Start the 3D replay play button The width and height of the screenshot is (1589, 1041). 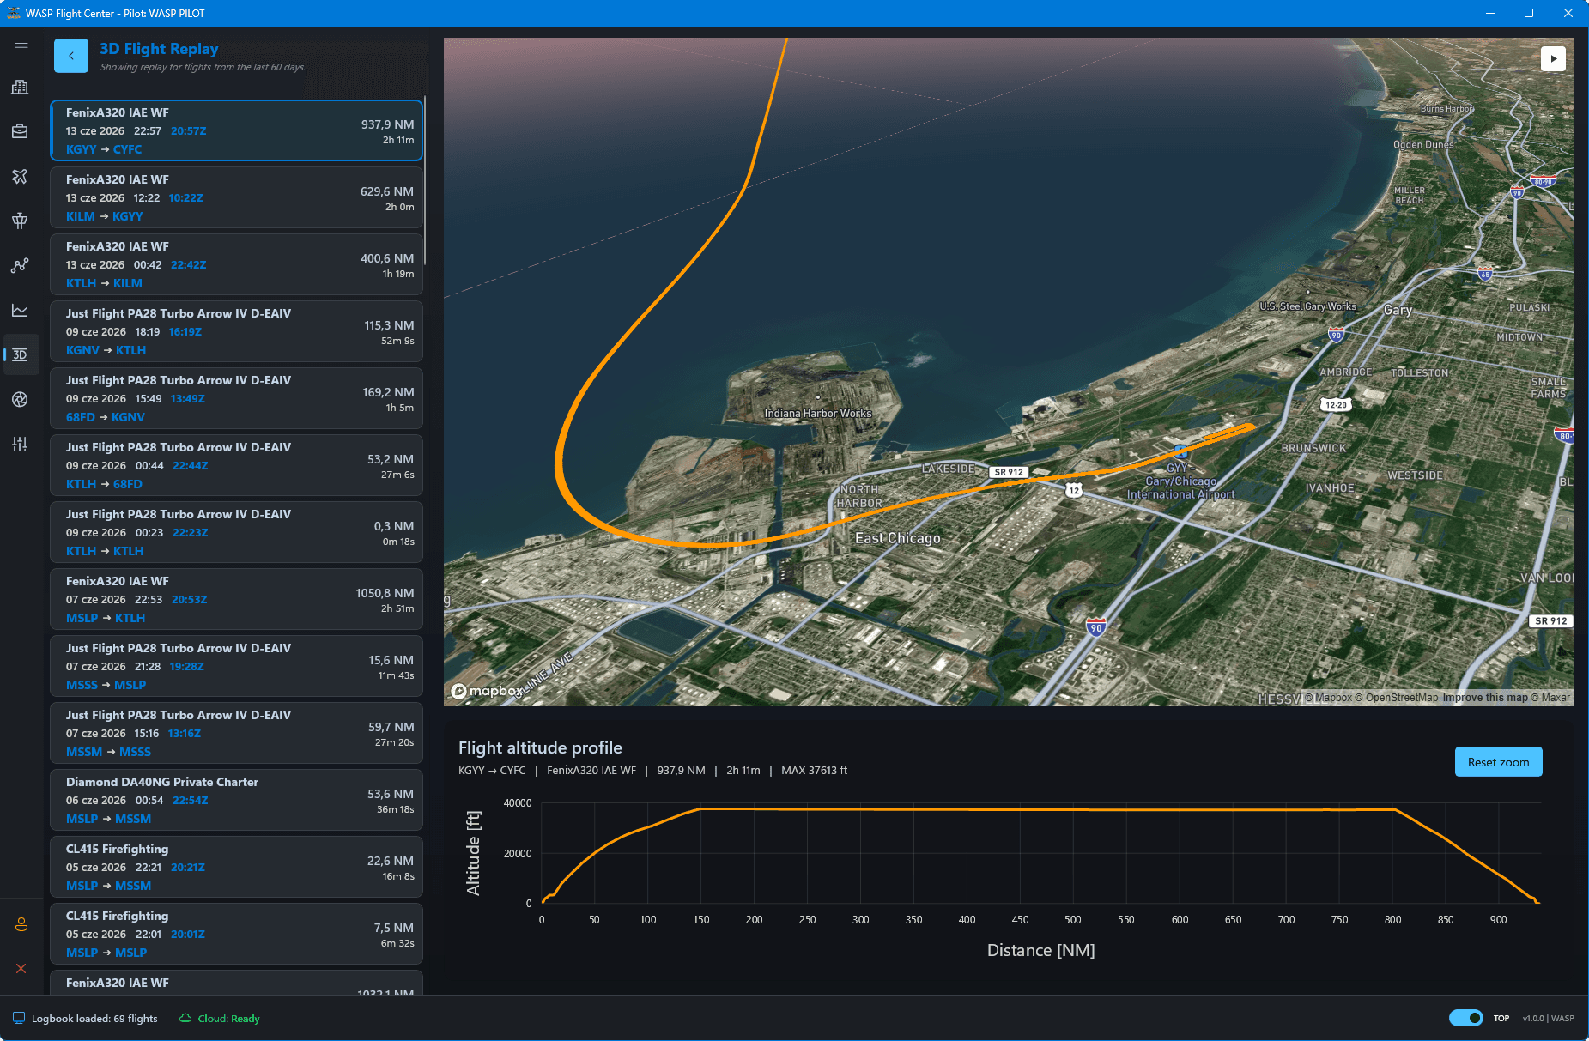coord(1553,58)
